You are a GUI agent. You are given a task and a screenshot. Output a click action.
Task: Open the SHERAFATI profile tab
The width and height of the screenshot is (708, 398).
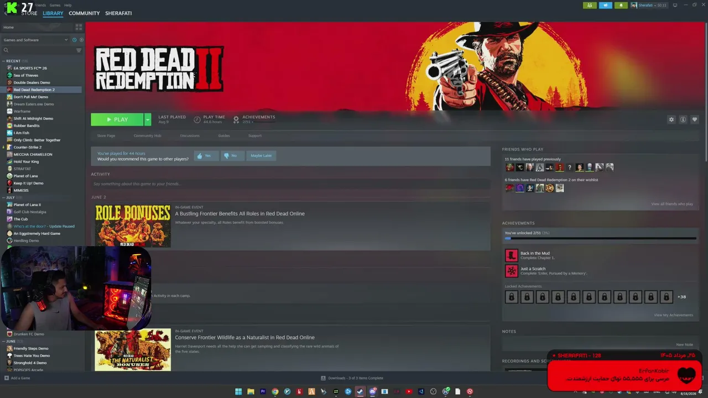(118, 13)
